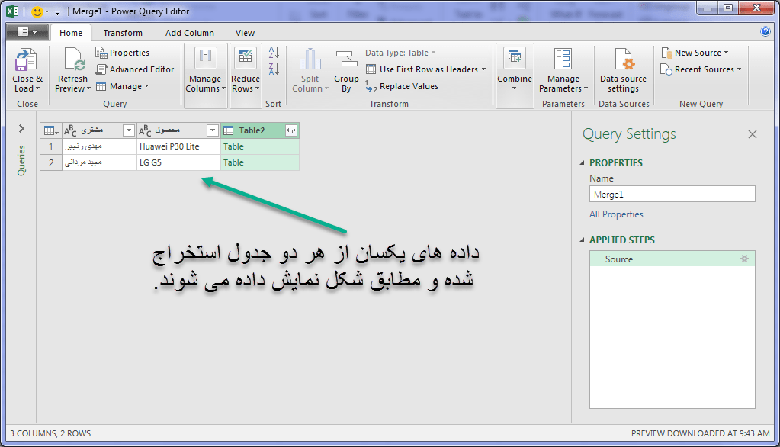The width and height of the screenshot is (780, 447).
Task: Collapse the PROPERTIES section
Action: 582,163
